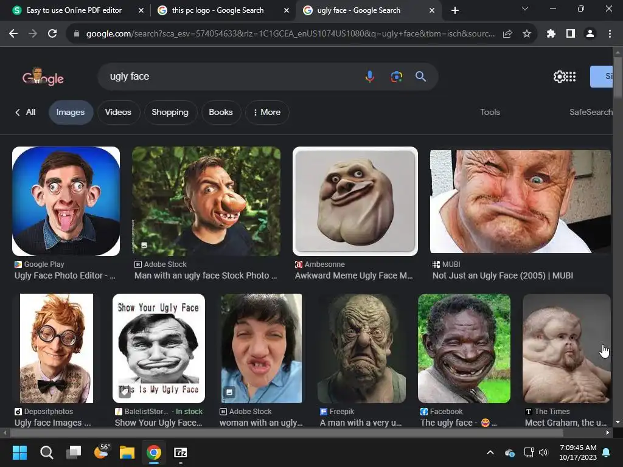Click the voice search microphone icon
This screenshot has width=623, height=467.
[369, 76]
